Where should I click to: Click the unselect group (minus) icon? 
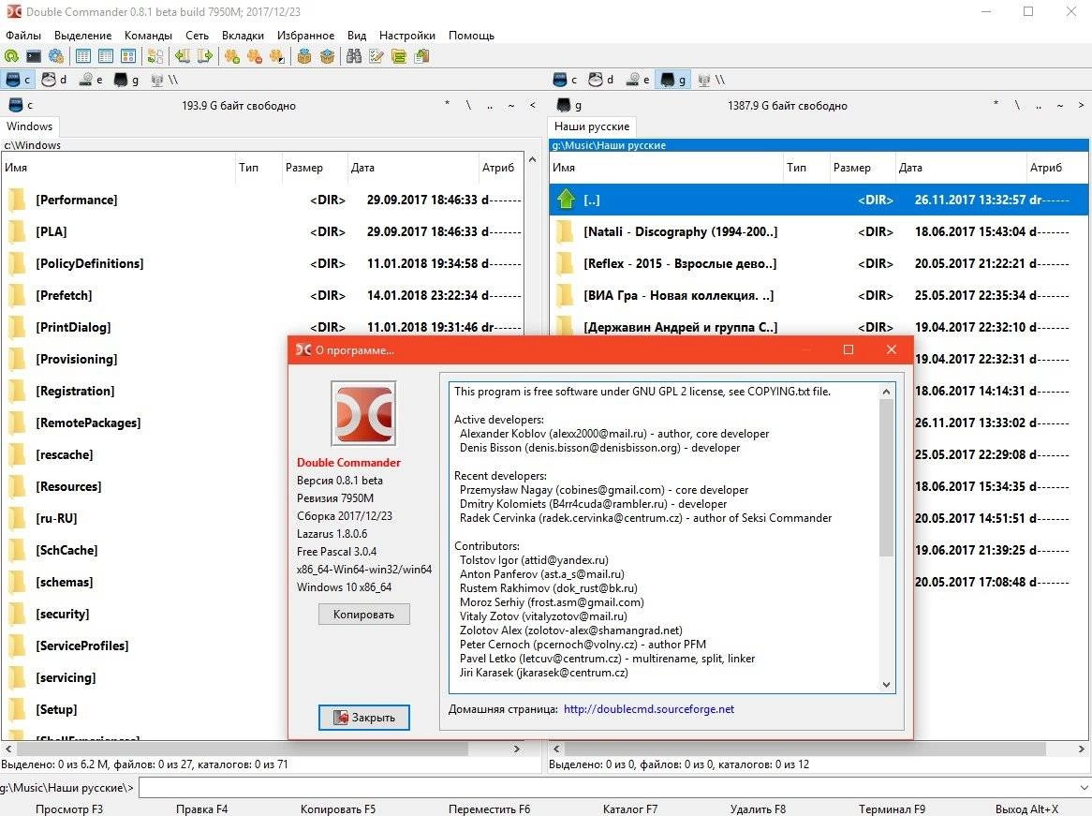(255, 56)
